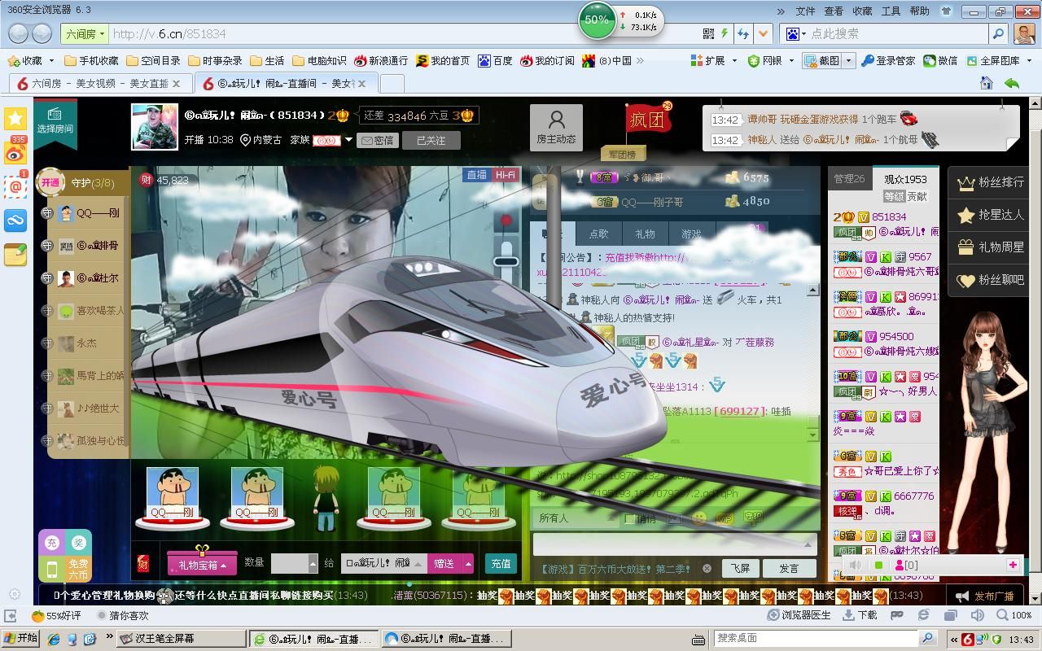Click the speaker volume icon in mini bar

(x=855, y=565)
